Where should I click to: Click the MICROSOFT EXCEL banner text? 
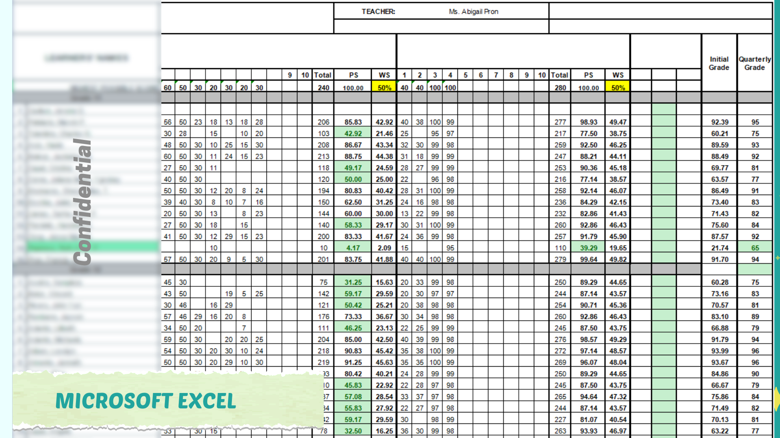(145, 401)
